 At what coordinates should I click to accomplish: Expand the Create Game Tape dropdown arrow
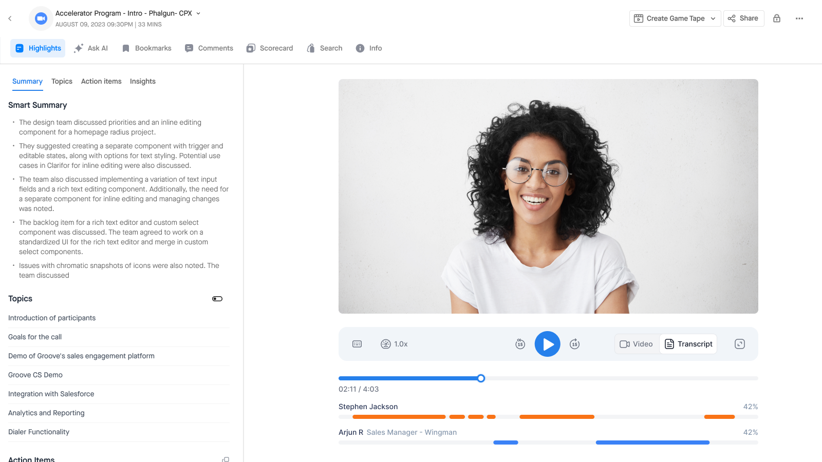click(713, 18)
